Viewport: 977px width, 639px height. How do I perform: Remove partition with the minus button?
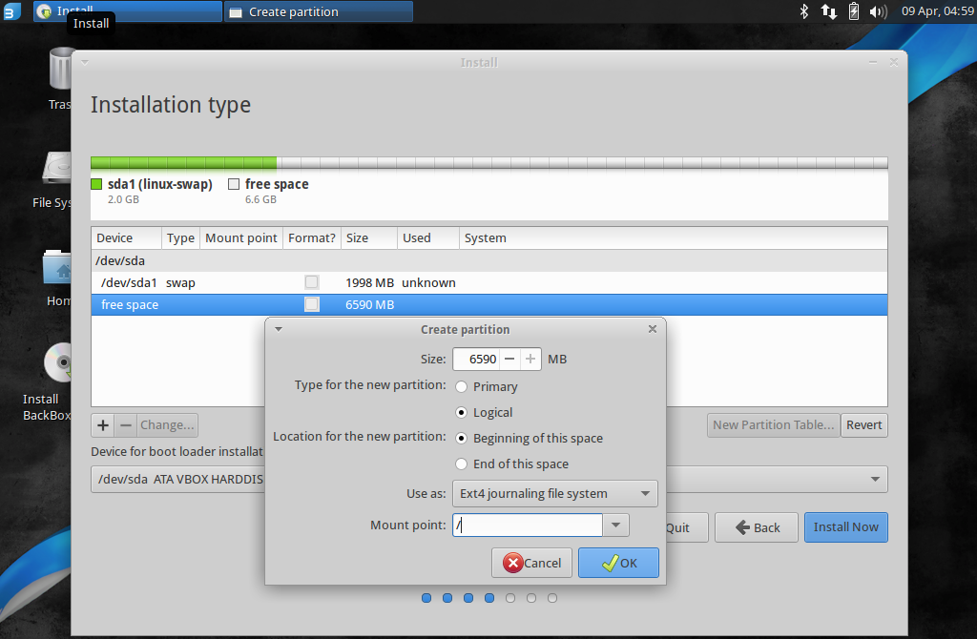125,424
